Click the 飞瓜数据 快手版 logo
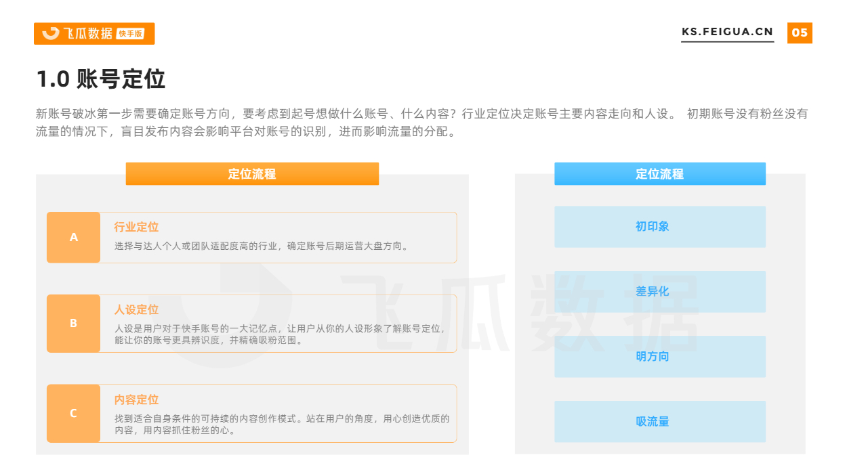 94,34
